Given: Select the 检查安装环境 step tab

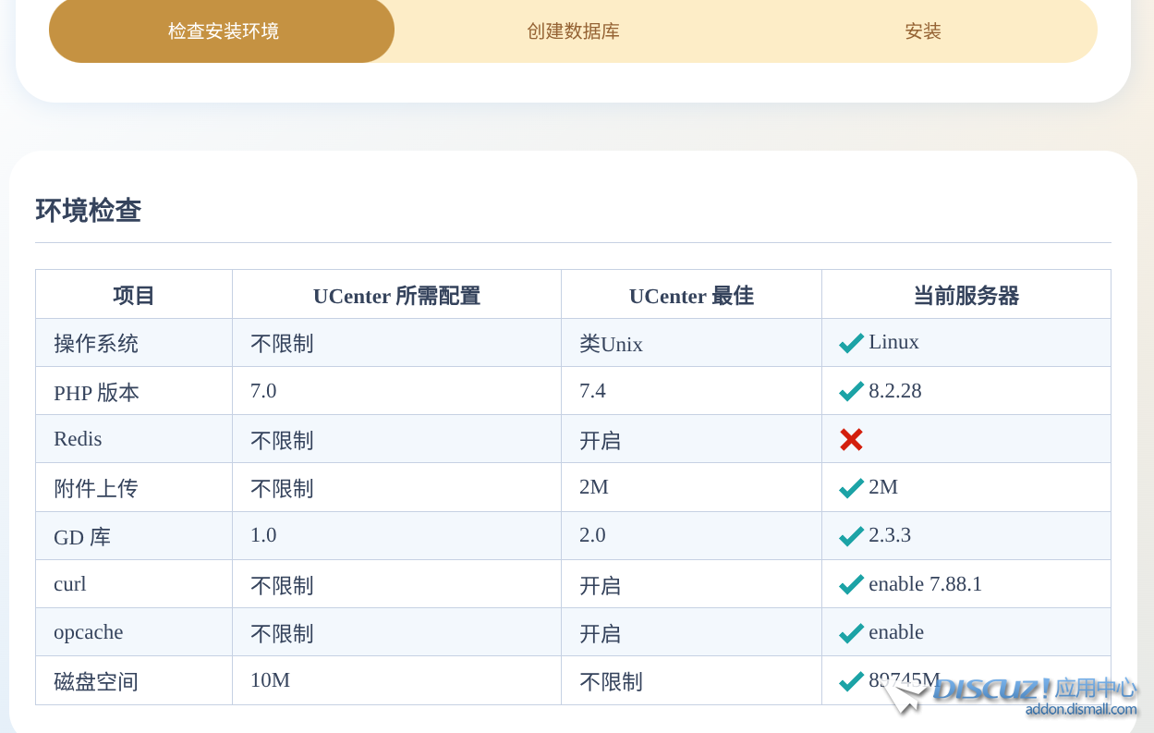Looking at the screenshot, I should pyautogui.click(x=222, y=31).
